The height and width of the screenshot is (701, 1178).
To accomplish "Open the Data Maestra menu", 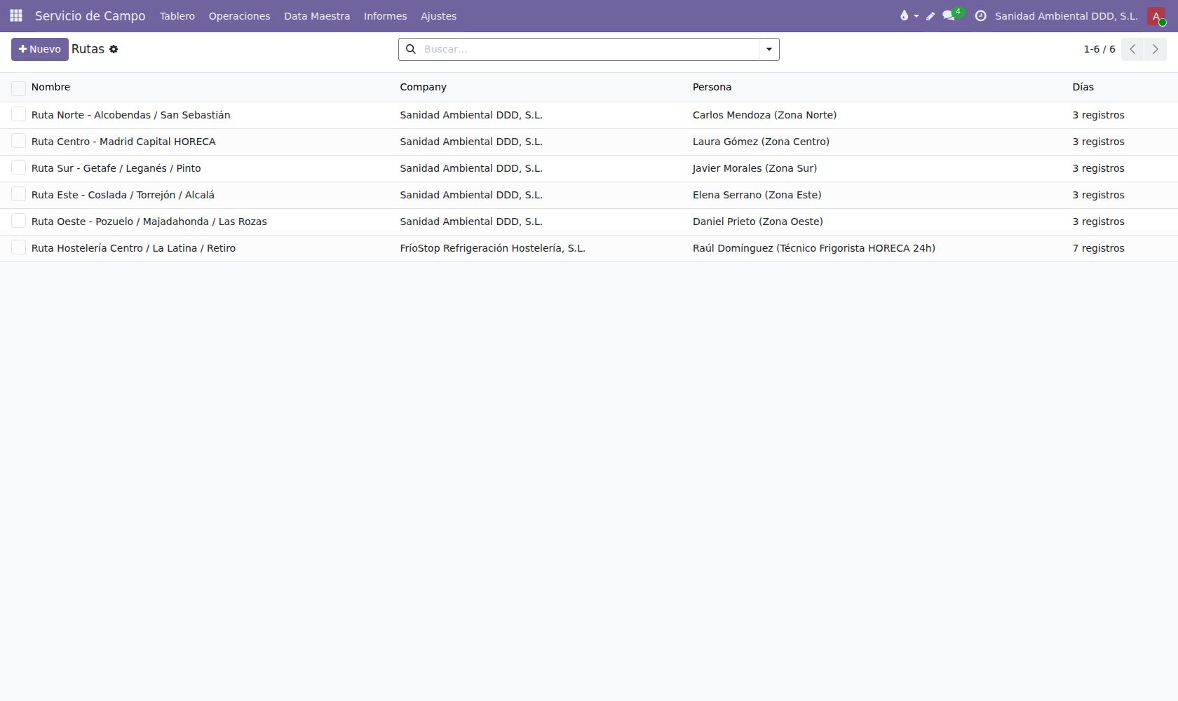I will click(x=317, y=15).
